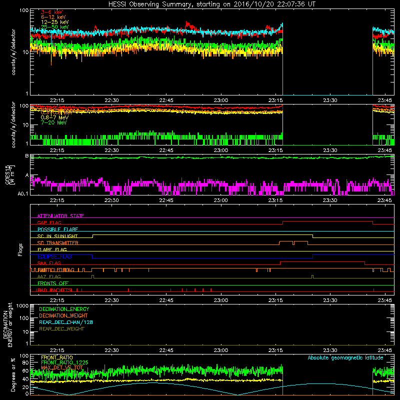This screenshot has height=400, width=400.
Task: Click the REAR_DEC_WEIGHT legend label
Action: tap(61, 329)
